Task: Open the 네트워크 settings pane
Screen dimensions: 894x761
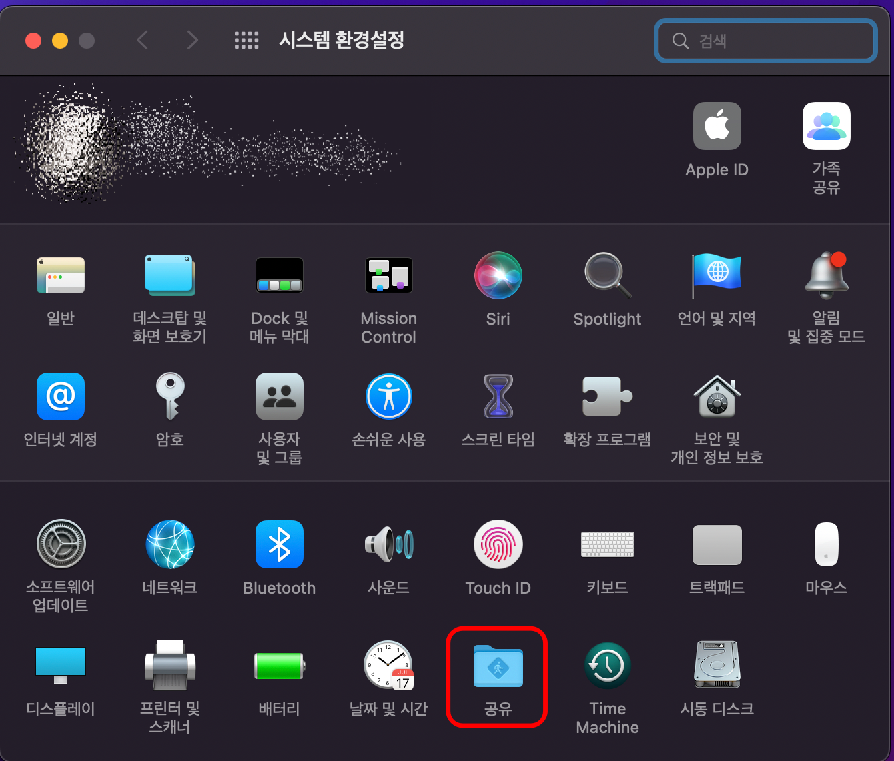Action: pyautogui.click(x=170, y=544)
